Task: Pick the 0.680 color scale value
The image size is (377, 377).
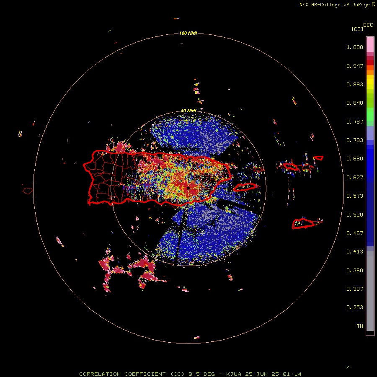Action: click(x=355, y=159)
